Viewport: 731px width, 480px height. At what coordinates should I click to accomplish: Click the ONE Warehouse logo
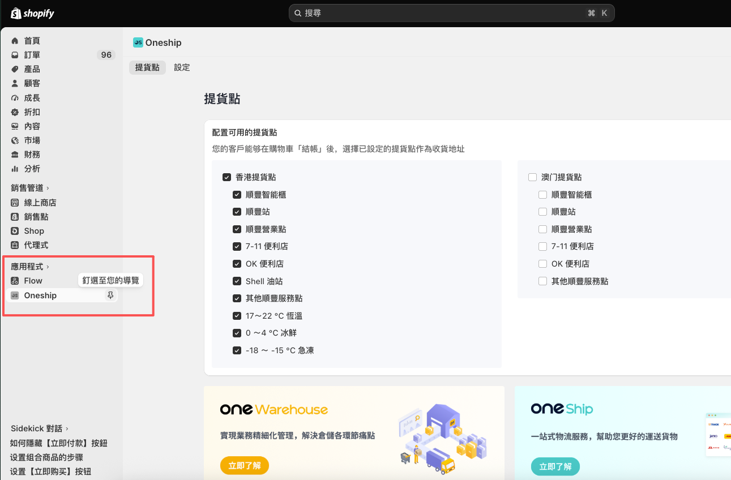(274, 409)
